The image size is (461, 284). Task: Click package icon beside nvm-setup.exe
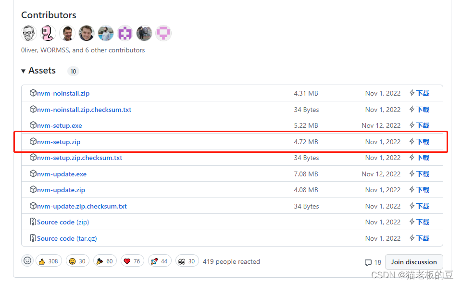coord(33,125)
